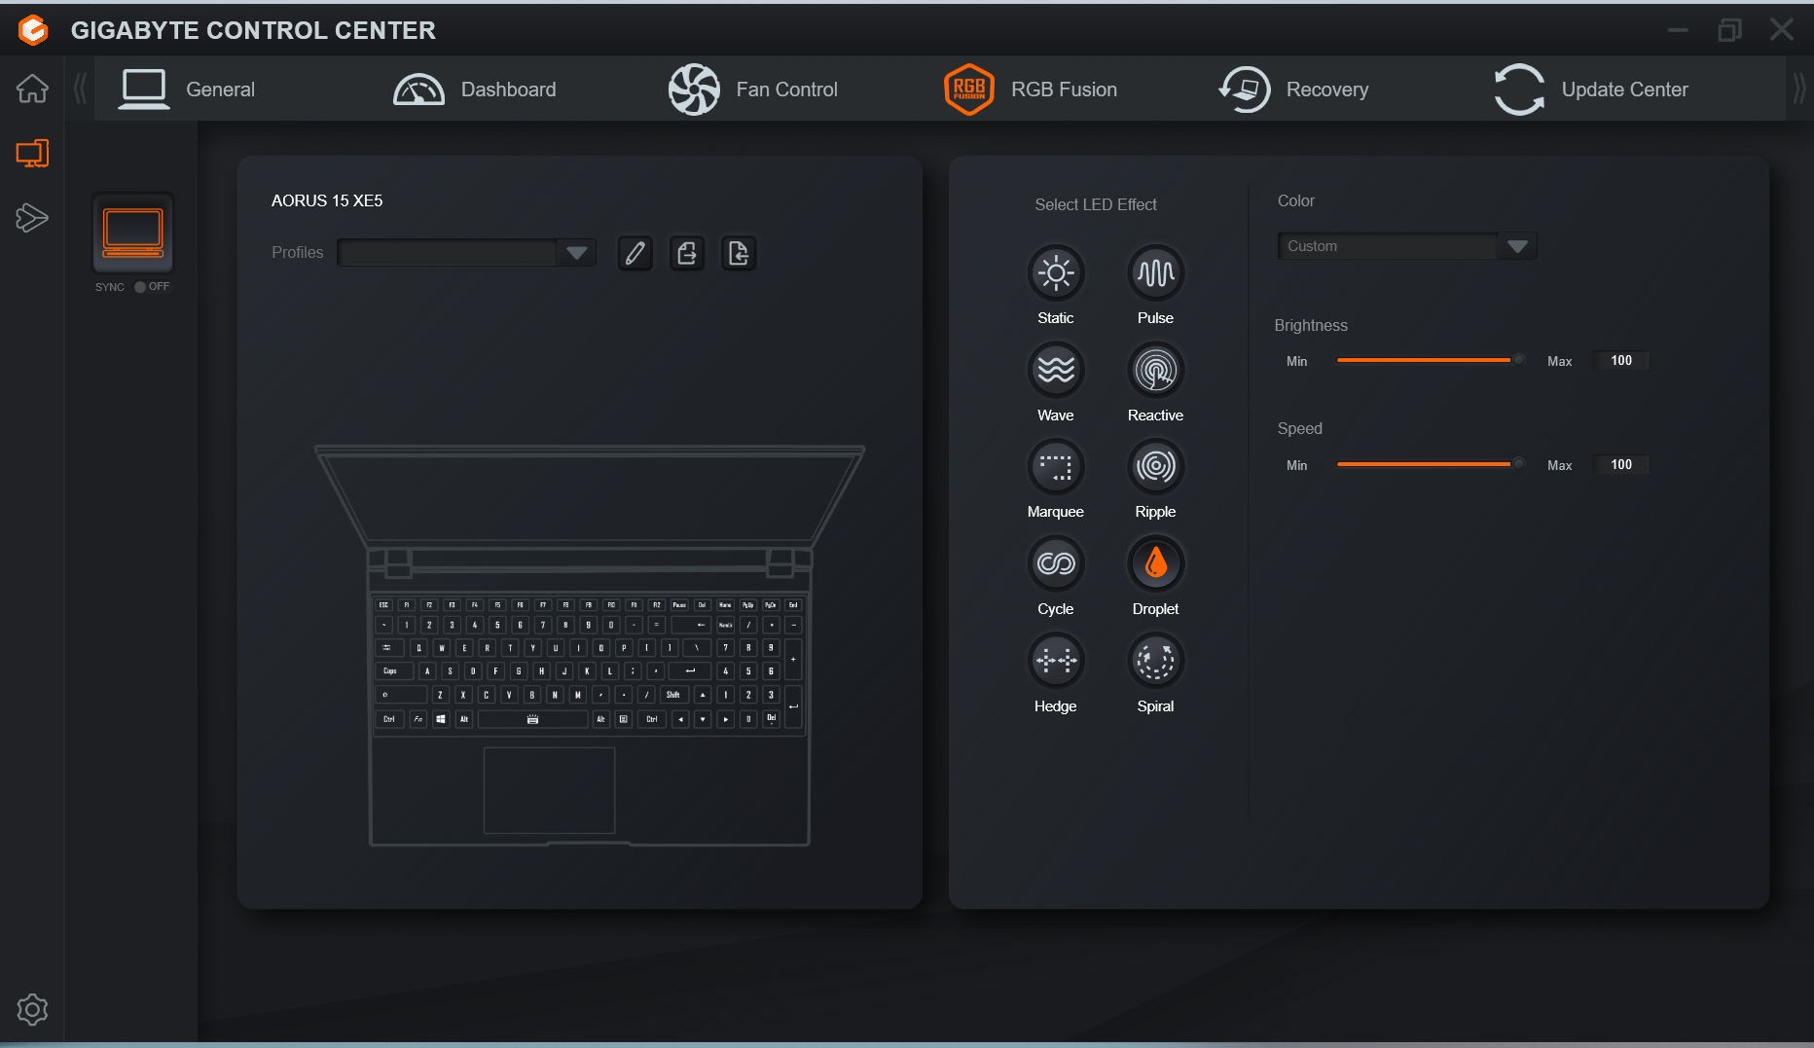Open the Recovery tab

1293,90
